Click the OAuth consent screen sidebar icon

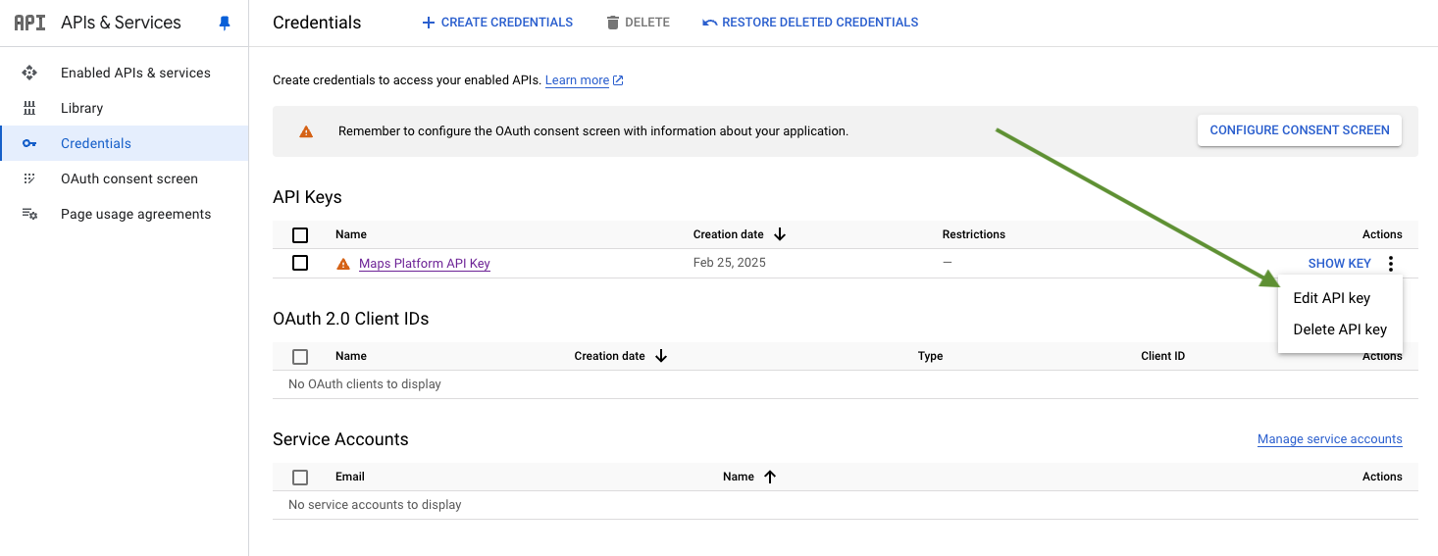coord(29,178)
